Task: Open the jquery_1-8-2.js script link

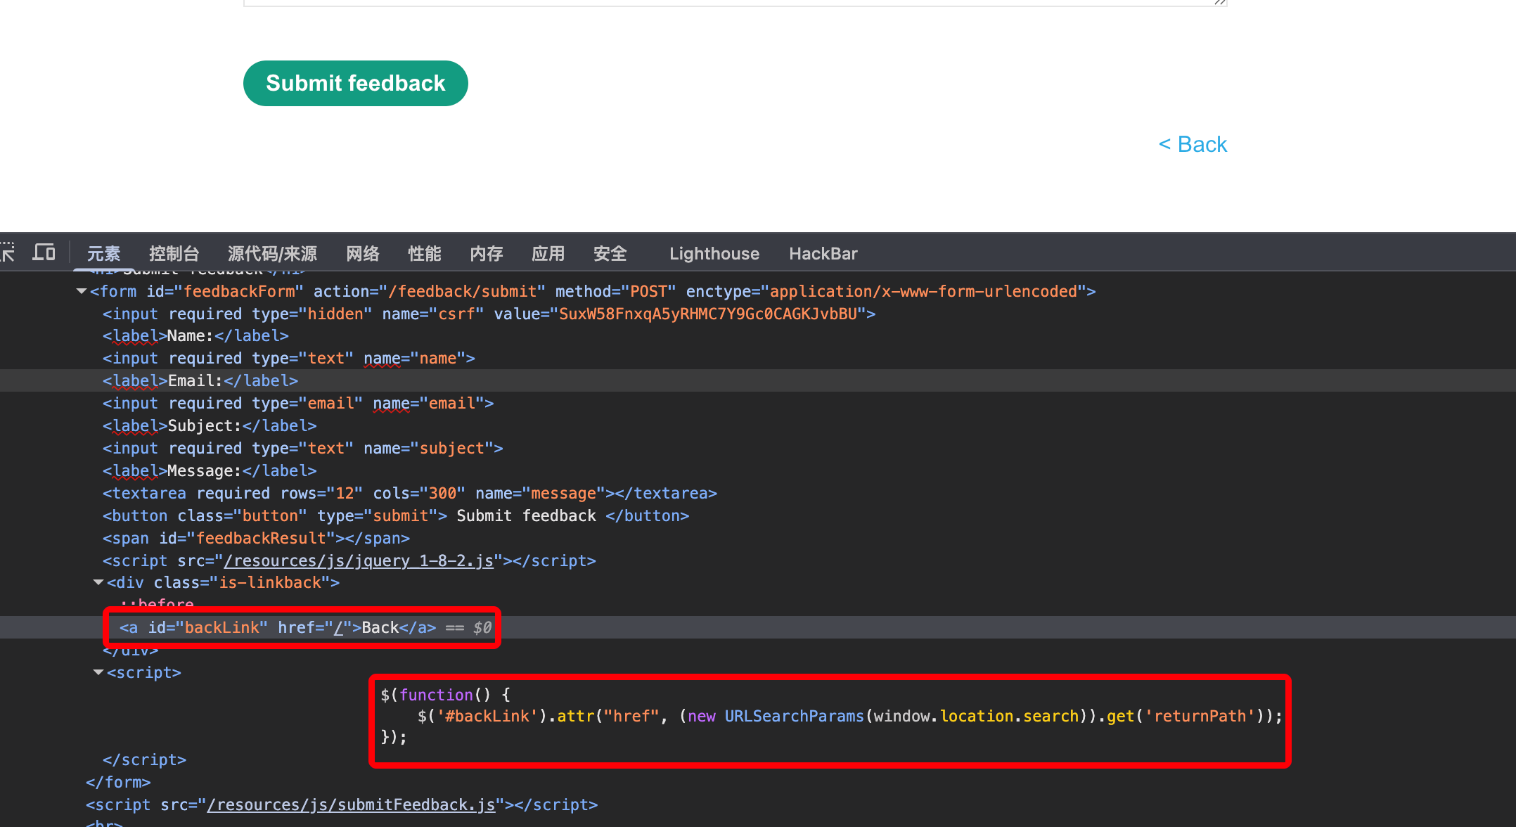Action: point(359,560)
